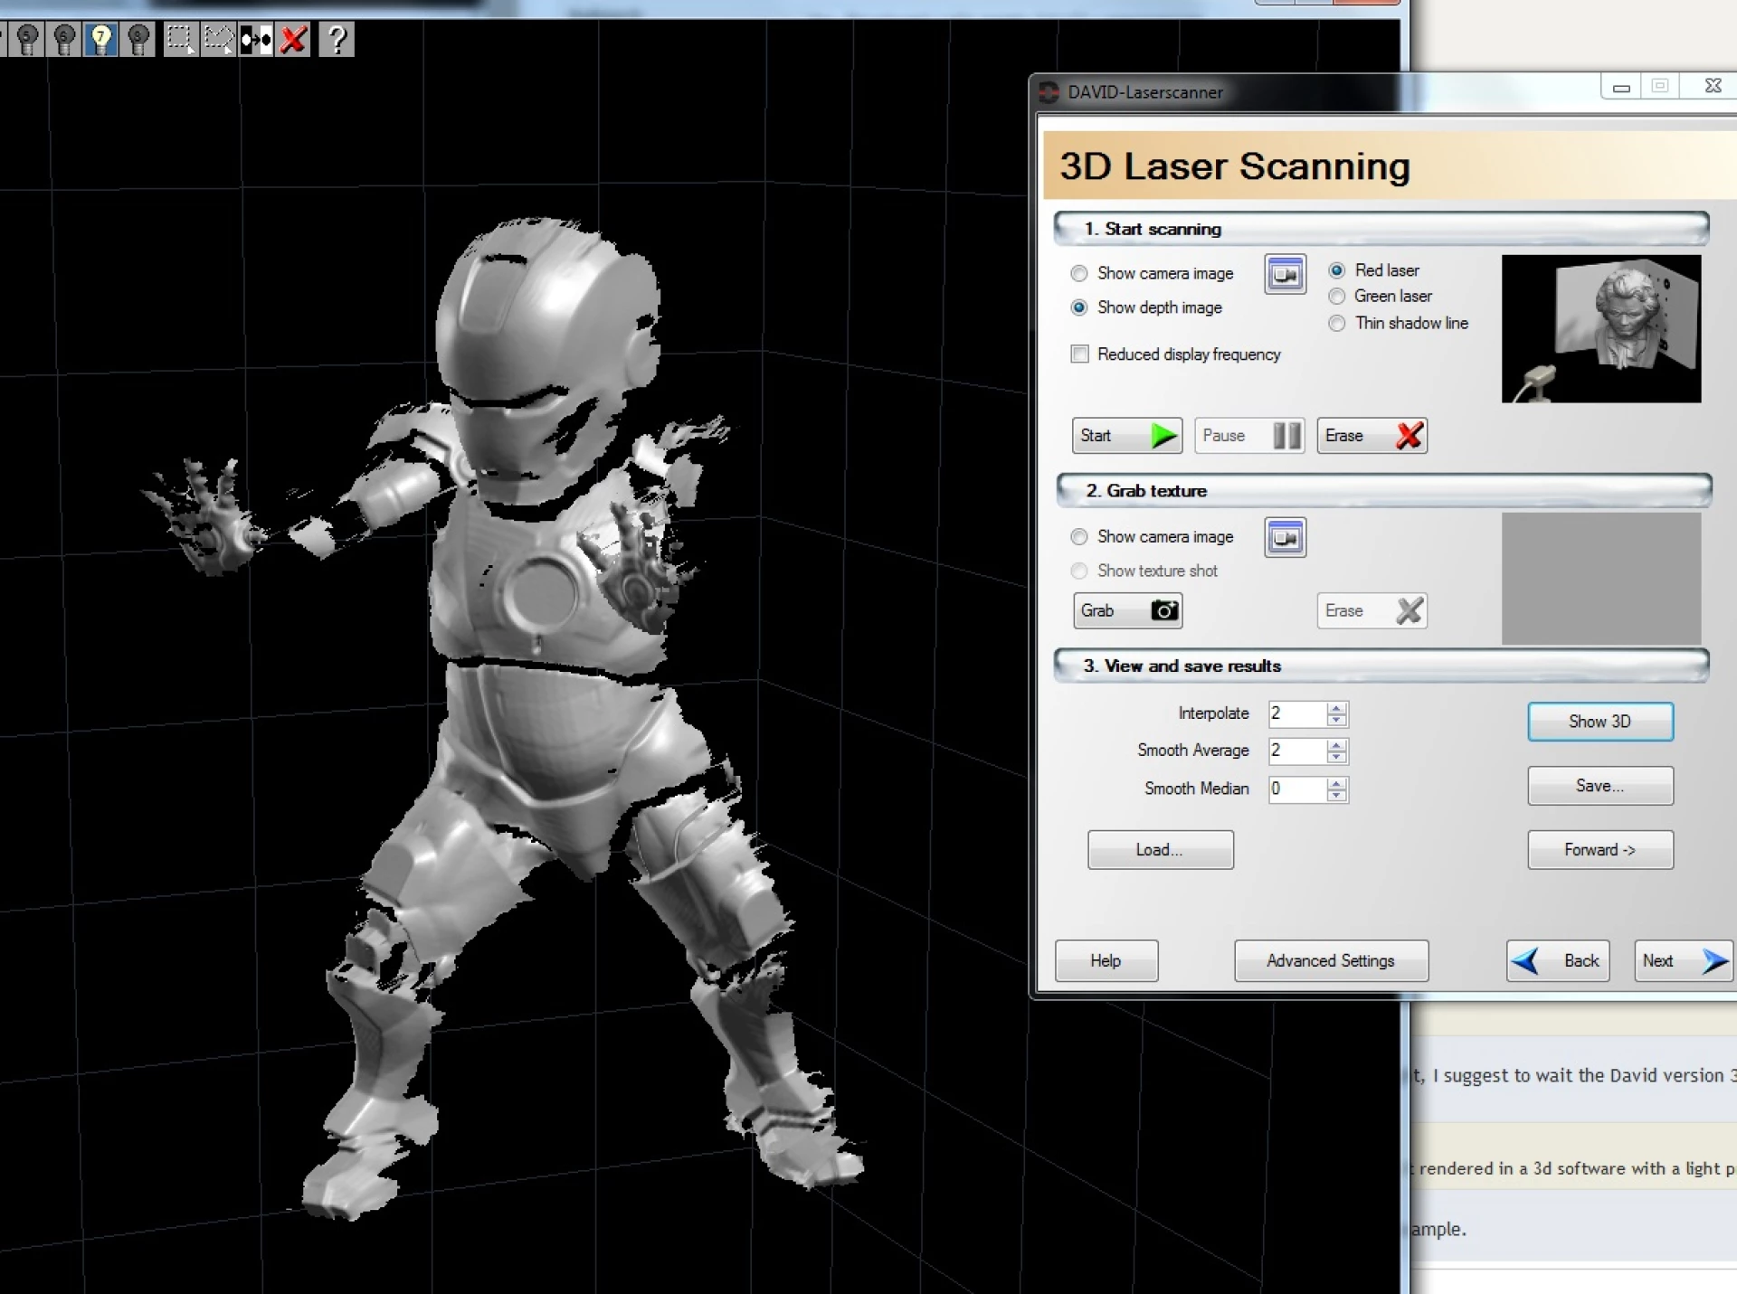Click the invert selection icon
Viewport: 1737px width, 1294px height.
[x=256, y=39]
